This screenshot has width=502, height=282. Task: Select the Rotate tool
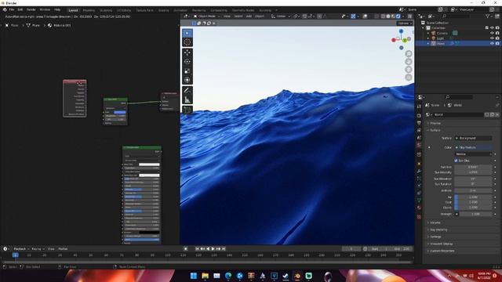point(187,62)
